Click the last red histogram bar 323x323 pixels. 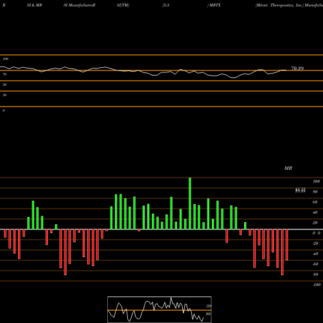click(x=287, y=245)
